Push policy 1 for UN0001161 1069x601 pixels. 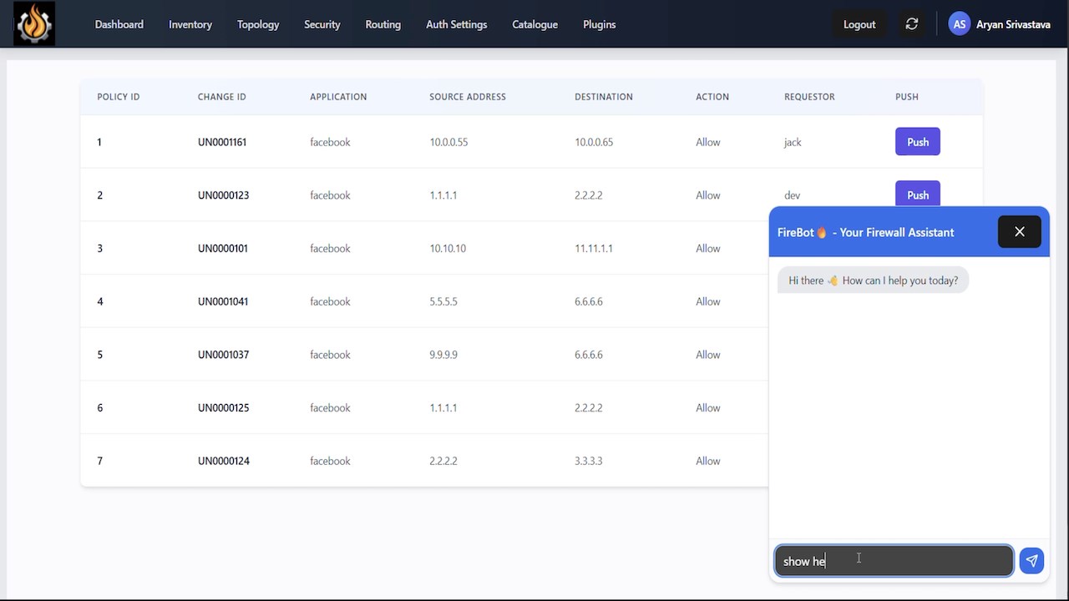918,142
